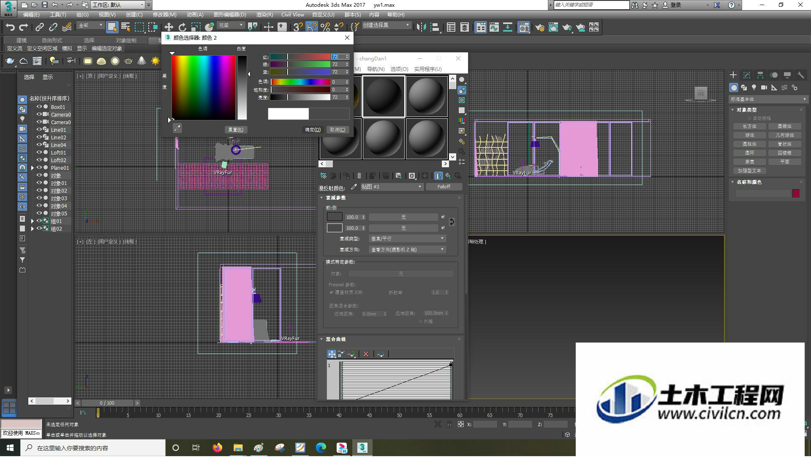Viewport: 811px width, 457px height.
Task: Open 实用程序(U) menu in material editor
Action: coord(428,69)
